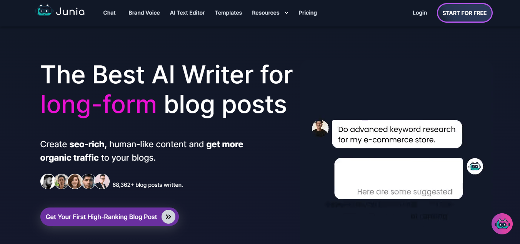Image resolution: width=520 pixels, height=244 pixels.
Task: Open the Resources menu
Action: click(x=265, y=13)
